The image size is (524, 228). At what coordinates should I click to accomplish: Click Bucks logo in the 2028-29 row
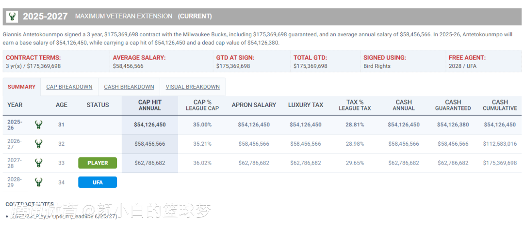point(38,182)
